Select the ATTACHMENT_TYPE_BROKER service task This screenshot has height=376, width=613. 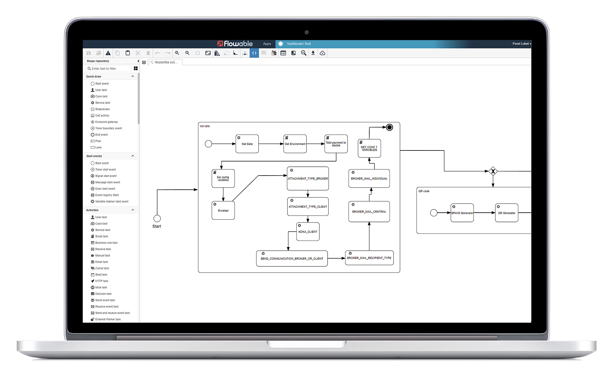click(x=308, y=178)
